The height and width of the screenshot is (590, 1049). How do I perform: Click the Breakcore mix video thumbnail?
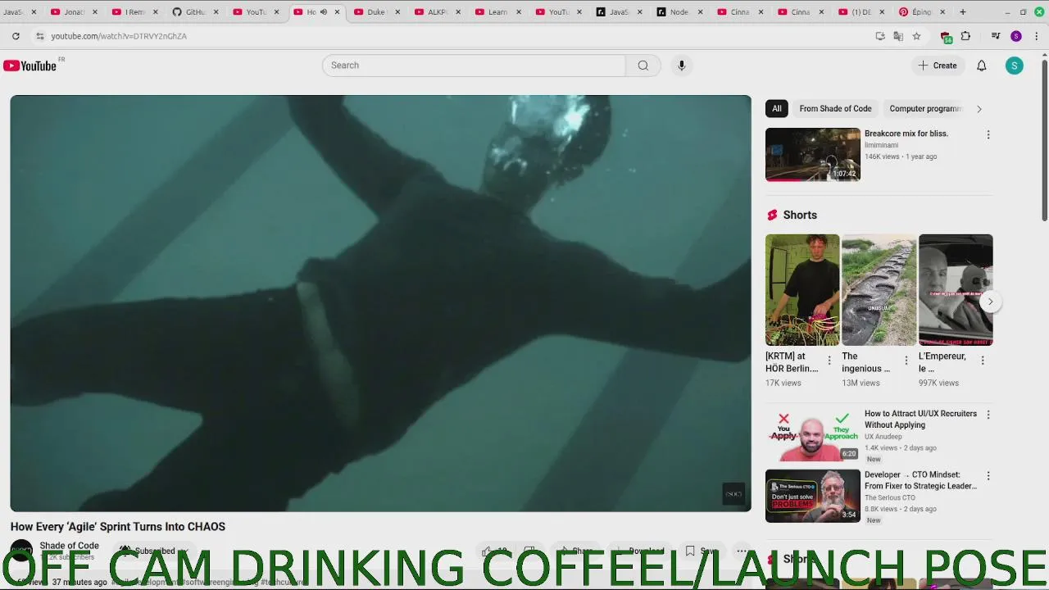[x=812, y=154]
